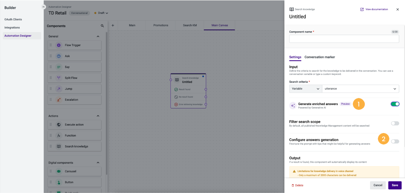Grab the Split Flow drag handle
The image size is (405, 193).
51,78
